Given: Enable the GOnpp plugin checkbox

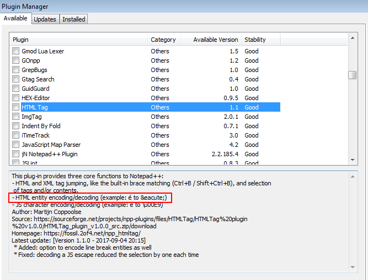Looking at the screenshot, I should tap(16, 61).
